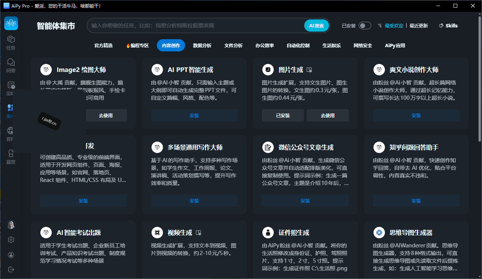This screenshot has height=279, width=482.
Task: Click the sort icon beside 最受欢迎
Action: point(380,26)
